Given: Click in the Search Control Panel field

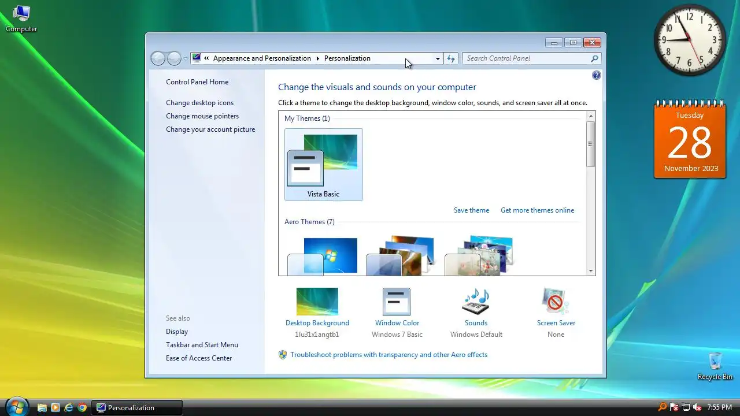Looking at the screenshot, I should [526, 58].
